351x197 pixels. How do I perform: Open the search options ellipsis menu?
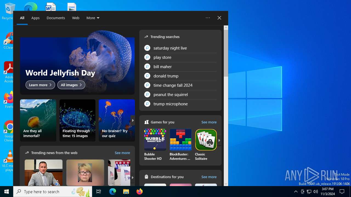pos(208,18)
